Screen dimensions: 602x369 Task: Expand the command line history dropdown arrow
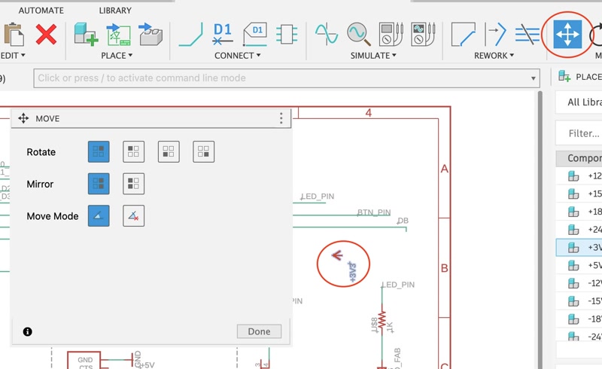point(534,78)
